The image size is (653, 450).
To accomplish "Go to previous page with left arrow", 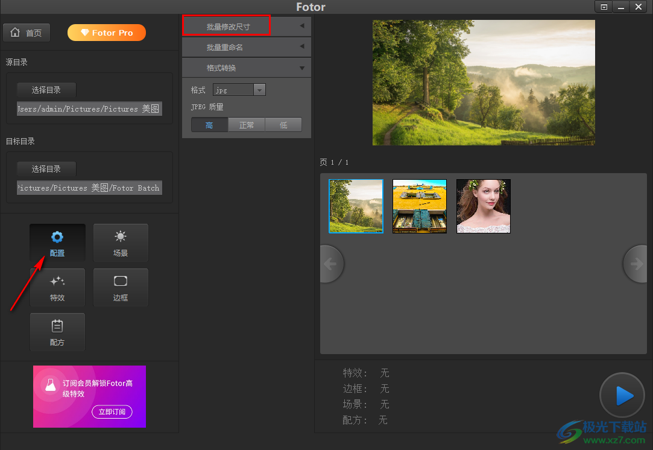I will [332, 264].
